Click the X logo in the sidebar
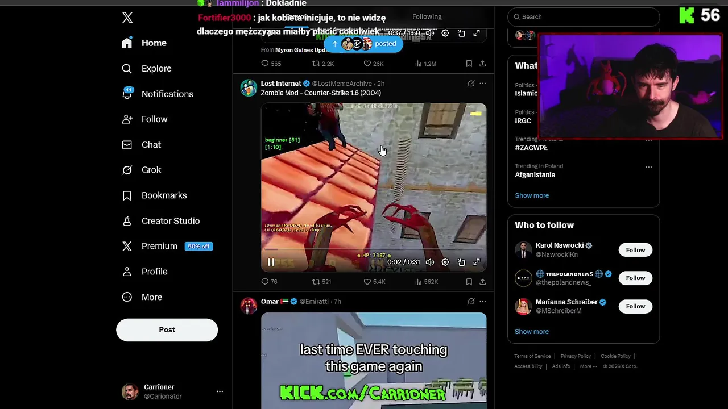Viewport: 728px width, 409px height. click(127, 18)
